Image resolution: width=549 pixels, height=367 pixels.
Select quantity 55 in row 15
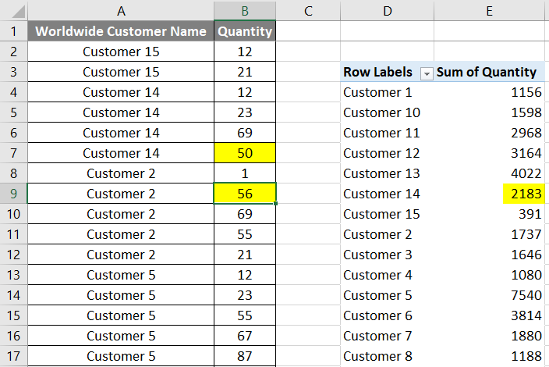coord(245,315)
